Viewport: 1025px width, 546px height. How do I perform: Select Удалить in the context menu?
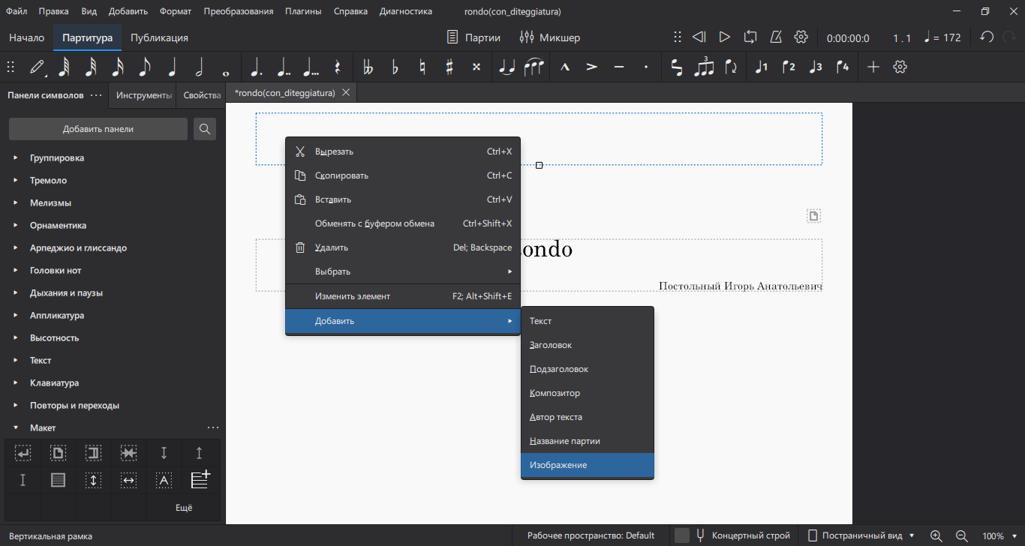[403, 247]
